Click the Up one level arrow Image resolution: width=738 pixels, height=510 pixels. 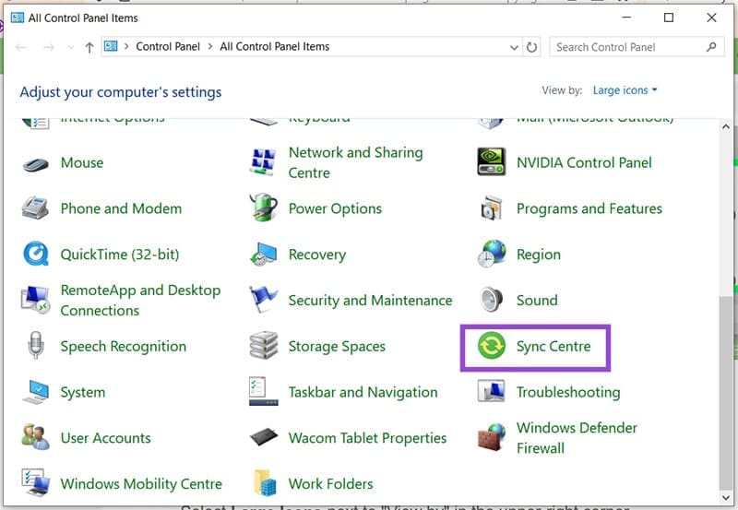89,47
